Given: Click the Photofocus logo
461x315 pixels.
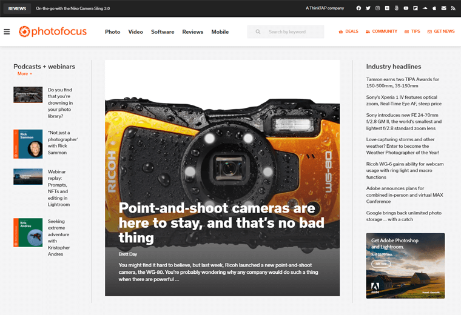Looking at the screenshot, I should click(53, 31).
